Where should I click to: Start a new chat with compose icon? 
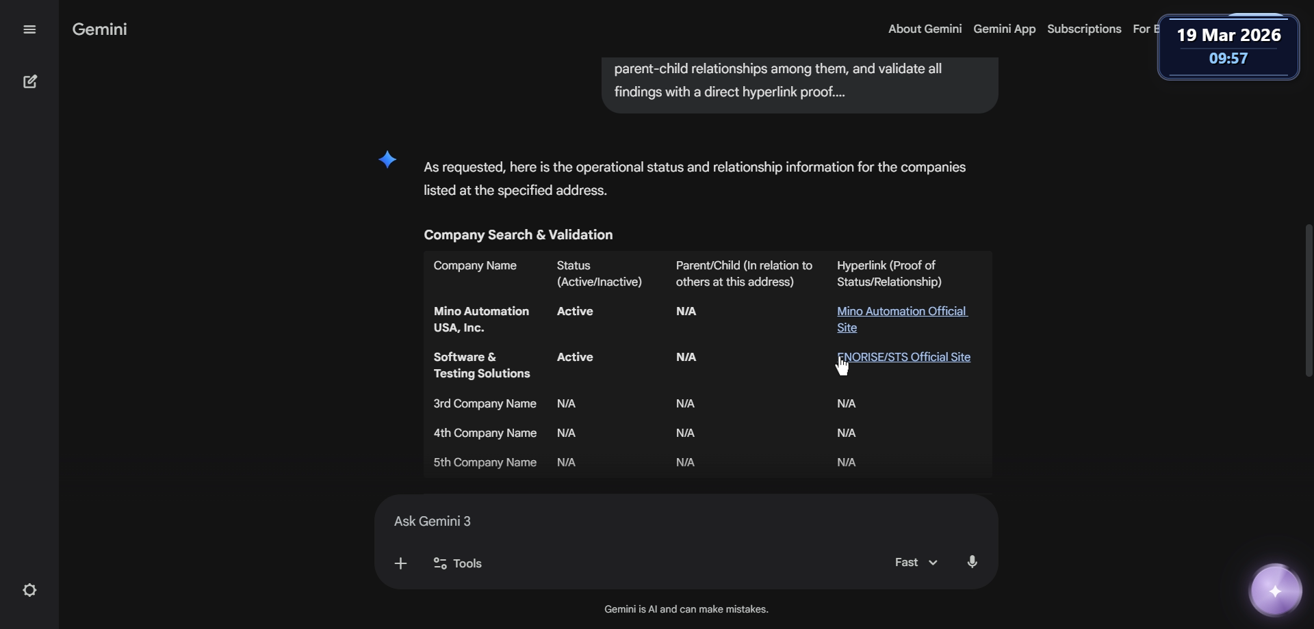point(29,82)
